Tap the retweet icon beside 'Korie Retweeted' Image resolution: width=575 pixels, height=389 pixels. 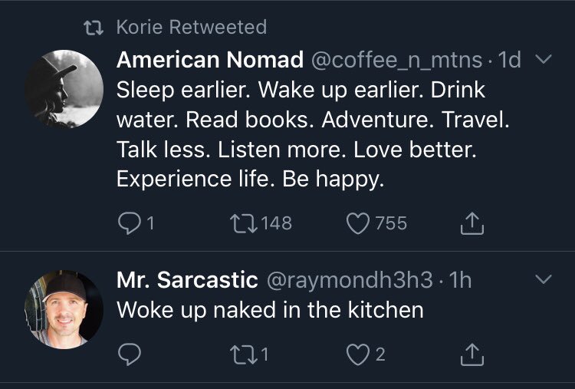[x=96, y=28]
